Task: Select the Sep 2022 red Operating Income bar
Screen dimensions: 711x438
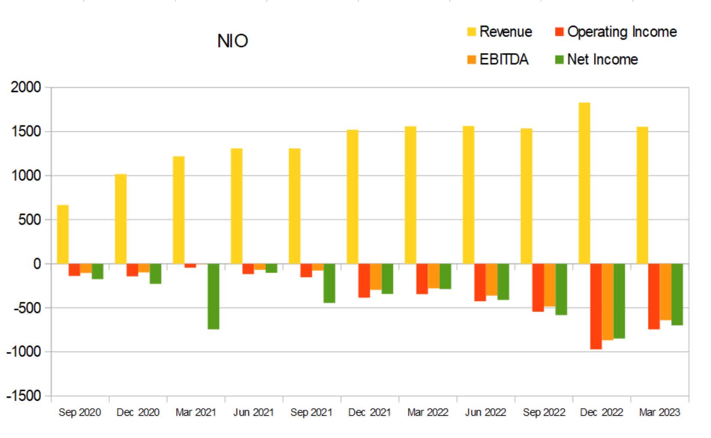Action: pyautogui.click(x=538, y=288)
